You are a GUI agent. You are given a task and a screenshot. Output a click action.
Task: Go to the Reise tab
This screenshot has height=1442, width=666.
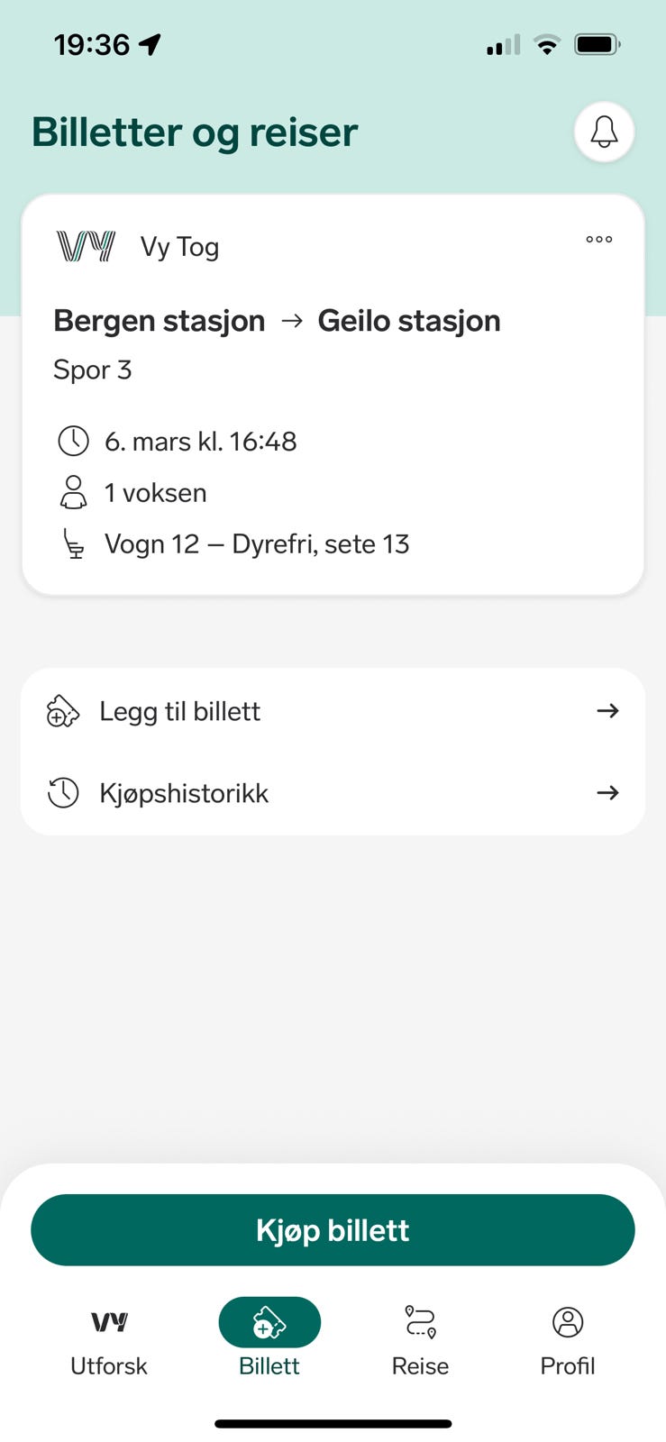coord(420,1343)
